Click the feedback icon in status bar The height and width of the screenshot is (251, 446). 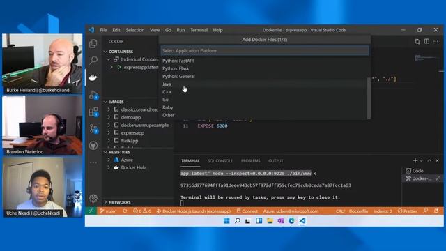point(426,211)
